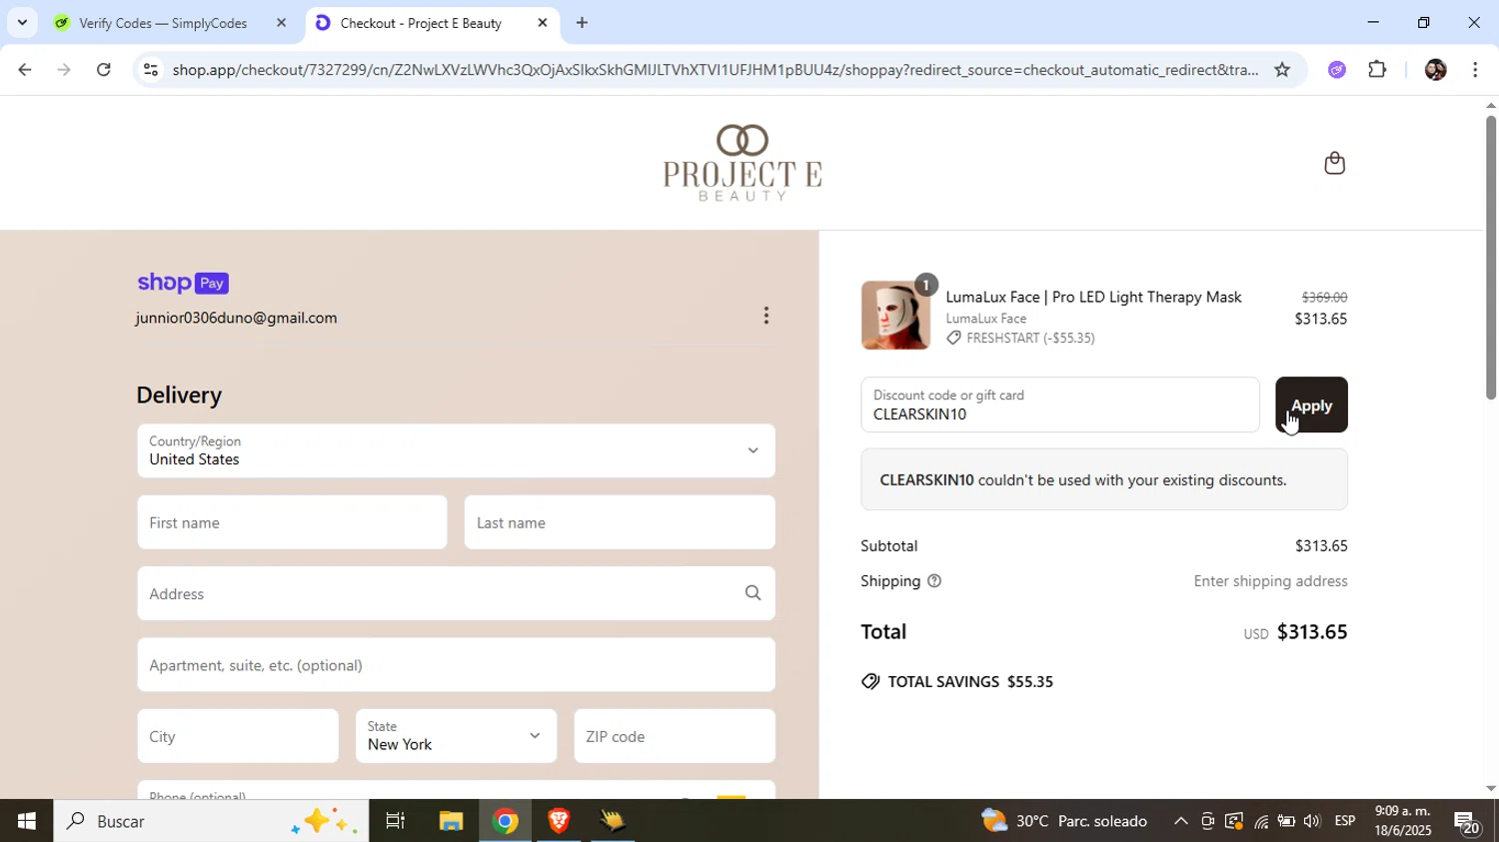Click the email junnior0306duno@gmail.com

(237, 318)
